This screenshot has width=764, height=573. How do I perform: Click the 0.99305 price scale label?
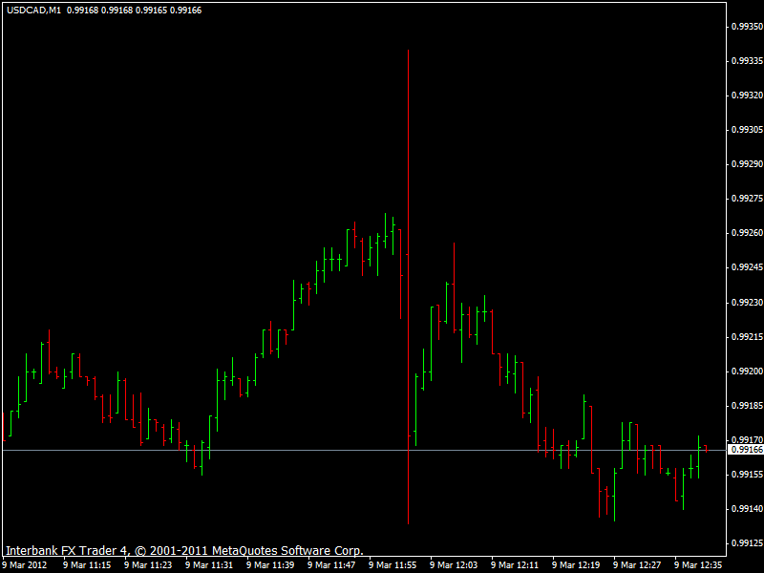(x=747, y=130)
